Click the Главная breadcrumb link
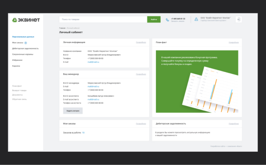This screenshot has height=165, width=266. pyautogui.click(x=62, y=28)
